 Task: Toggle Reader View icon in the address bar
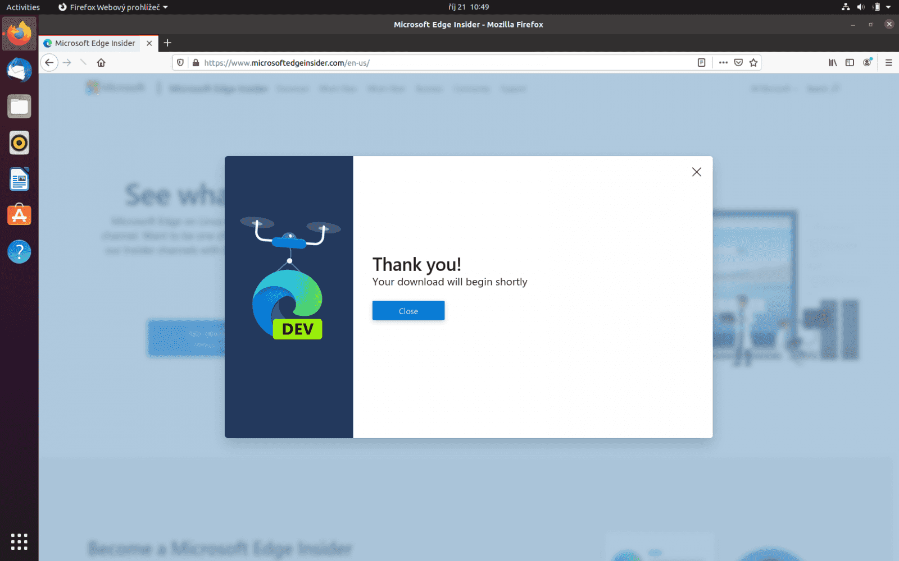coord(701,63)
